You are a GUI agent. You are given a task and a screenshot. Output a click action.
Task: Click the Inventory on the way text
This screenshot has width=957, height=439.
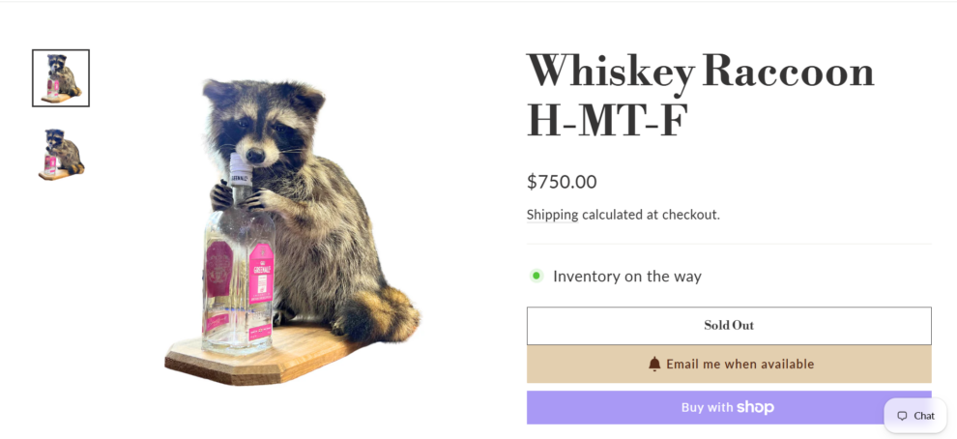[x=626, y=277]
